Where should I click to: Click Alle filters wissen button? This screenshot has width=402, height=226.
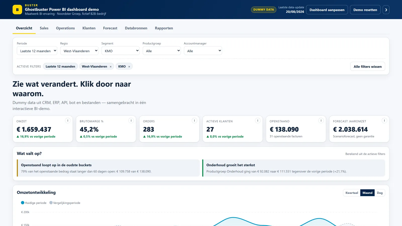click(x=368, y=67)
